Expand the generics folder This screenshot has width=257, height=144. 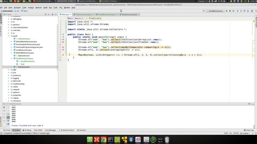click(9, 25)
